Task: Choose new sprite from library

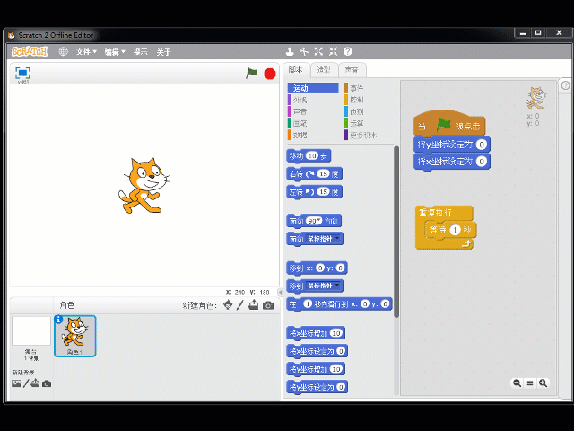Action: pyautogui.click(x=228, y=305)
